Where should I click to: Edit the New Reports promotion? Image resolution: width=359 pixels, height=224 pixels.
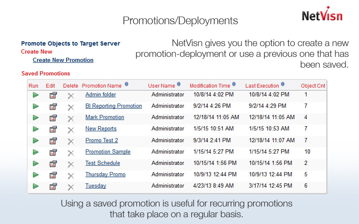(53, 129)
